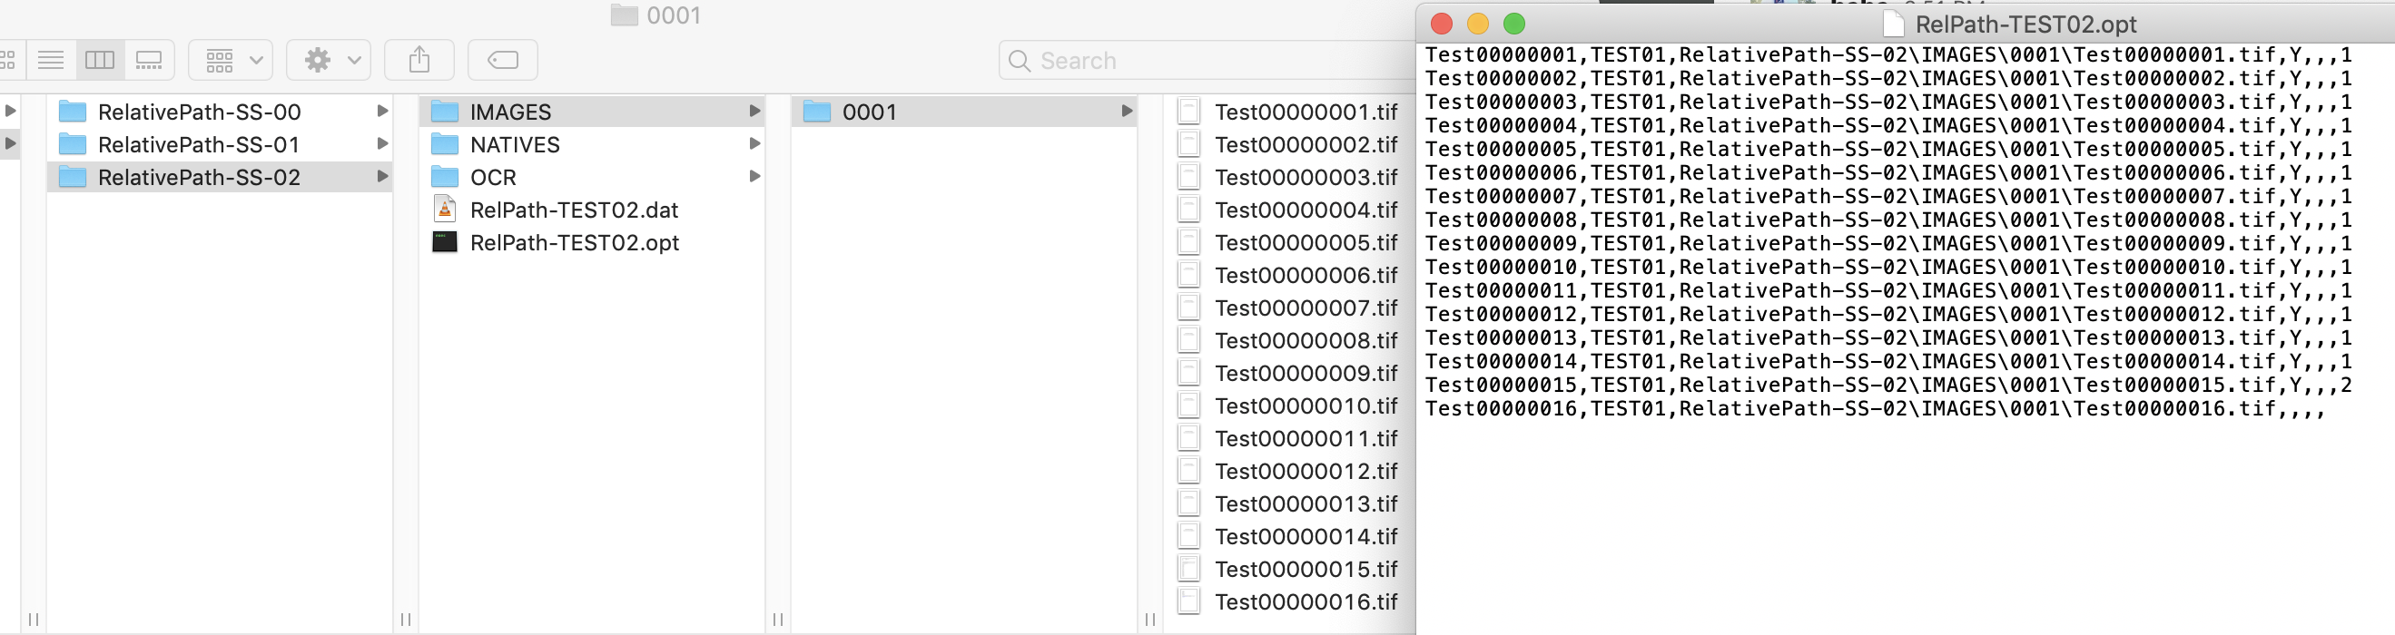Select file Test00000010.tif
Screen dimensions: 2395x635
[x=1306, y=405]
